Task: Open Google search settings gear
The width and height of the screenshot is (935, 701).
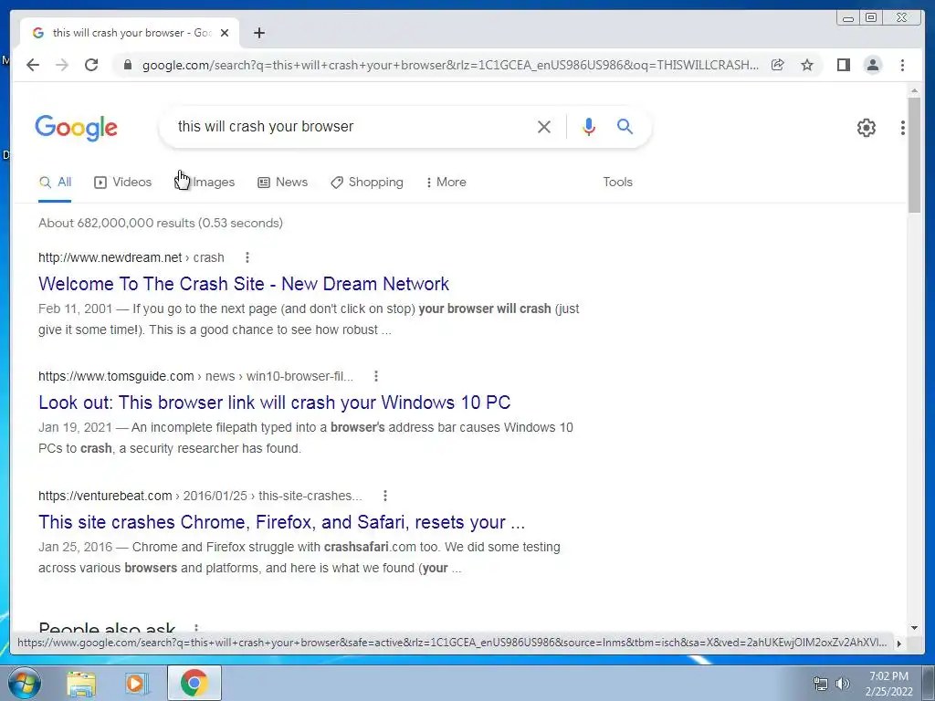Action: [866, 128]
